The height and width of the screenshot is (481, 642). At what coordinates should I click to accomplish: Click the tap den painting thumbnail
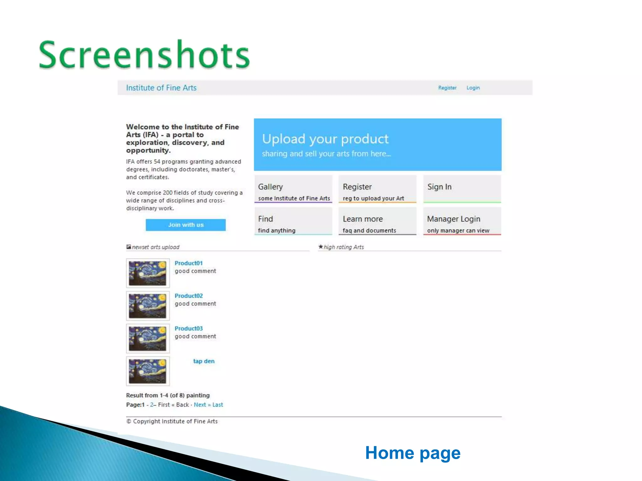pos(148,371)
